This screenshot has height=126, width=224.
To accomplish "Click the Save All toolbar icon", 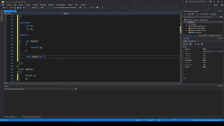I will point(20,8).
